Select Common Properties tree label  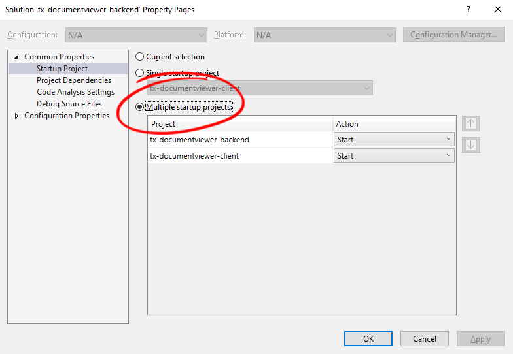click(59, 57)
